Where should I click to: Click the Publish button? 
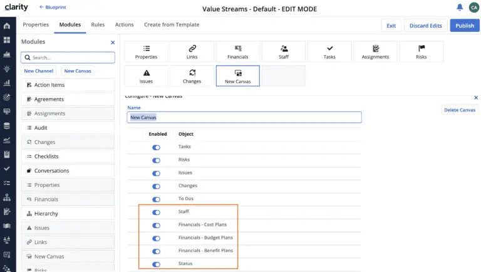[x=465, y=26]
